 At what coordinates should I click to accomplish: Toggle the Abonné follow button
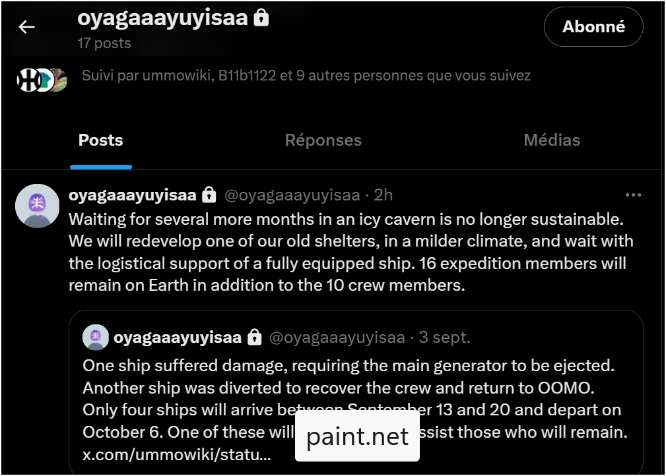[x=593, y=27]
